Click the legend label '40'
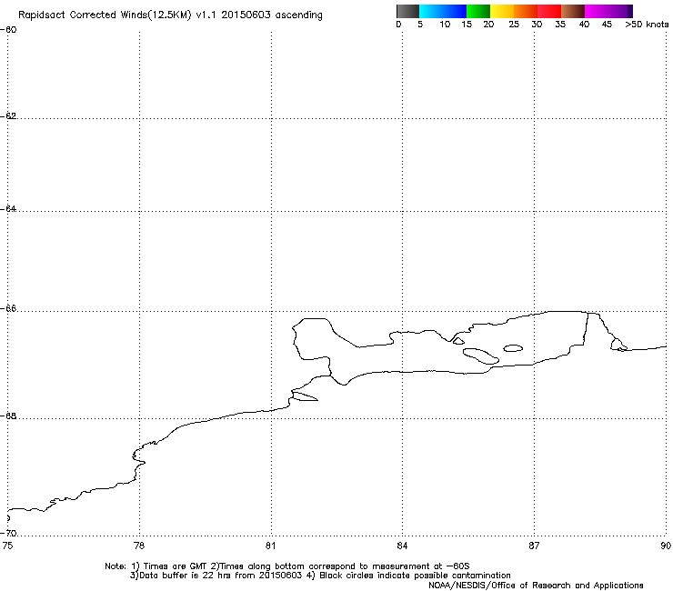The height and width of the screenshot is (591, 673). (584, 25)
